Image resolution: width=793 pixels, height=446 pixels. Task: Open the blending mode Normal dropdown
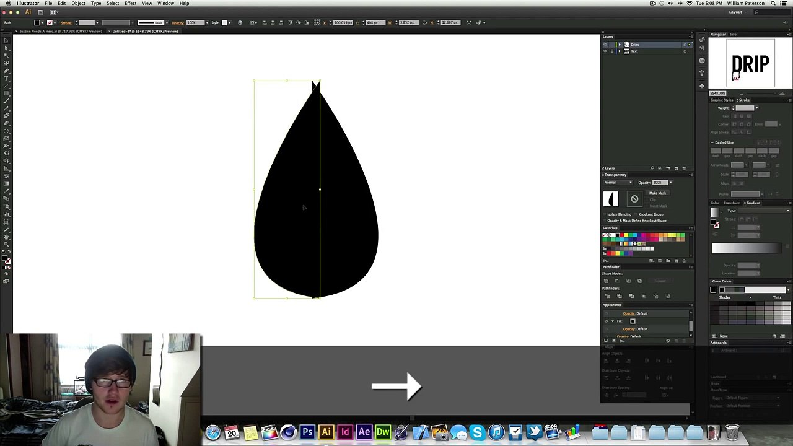(x=618, y=183)
